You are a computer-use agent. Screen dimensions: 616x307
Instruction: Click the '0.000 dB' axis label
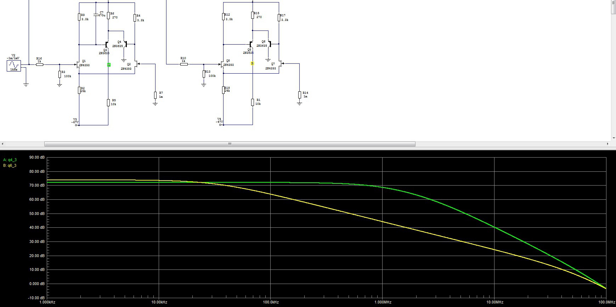tap(37, 284)
